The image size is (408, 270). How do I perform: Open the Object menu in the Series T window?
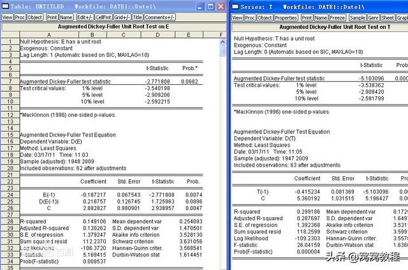pyautogui.click(x=264, y=17)
